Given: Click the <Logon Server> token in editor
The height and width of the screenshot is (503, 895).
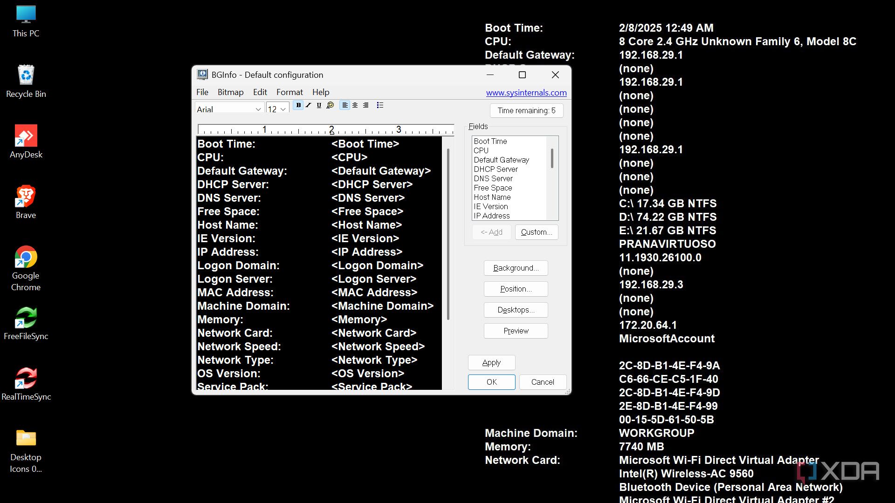Looking at the screenshot, I should click(x=374, y=279).
